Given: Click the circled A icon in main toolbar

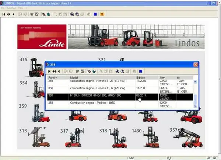Looking at the screenshot, I should point(72,14).
